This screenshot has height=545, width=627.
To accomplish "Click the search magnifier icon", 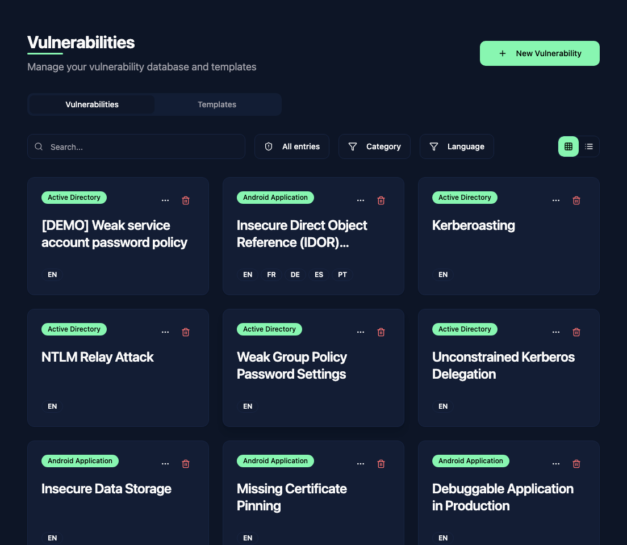I will (x=39, y=146).
